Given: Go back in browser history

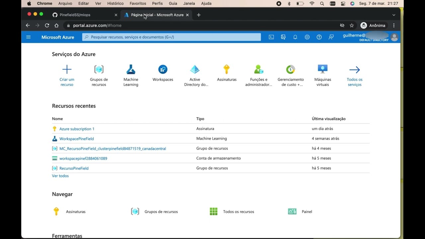Looking at the screenshot, I should click(28, 26).
